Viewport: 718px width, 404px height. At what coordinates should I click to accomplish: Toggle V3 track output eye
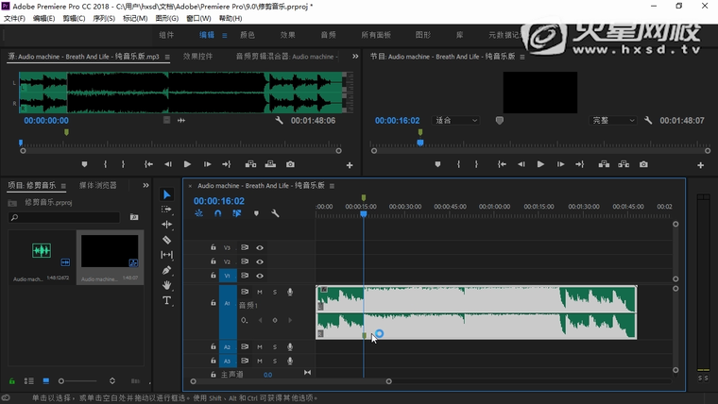click(260, 247)
